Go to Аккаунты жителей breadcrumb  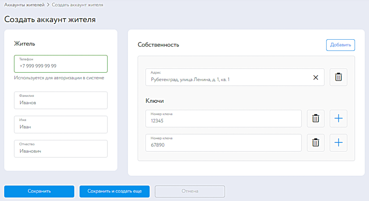coord(25,5)
